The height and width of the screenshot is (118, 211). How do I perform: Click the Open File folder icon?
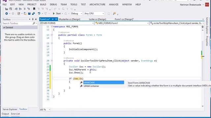tap(25, 13)
